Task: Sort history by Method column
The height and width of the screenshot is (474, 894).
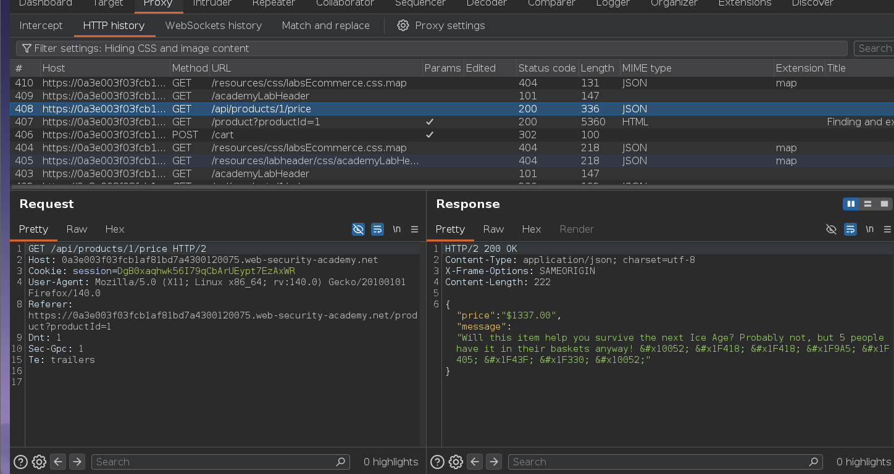Action: pos(190,68)
